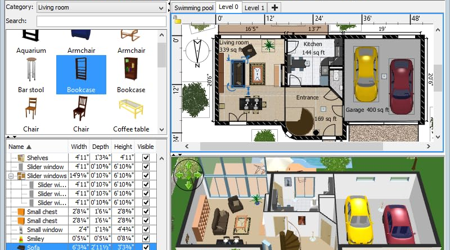Switch to the Level 1 tab
450x250 pixels.
tap(255, 7)
